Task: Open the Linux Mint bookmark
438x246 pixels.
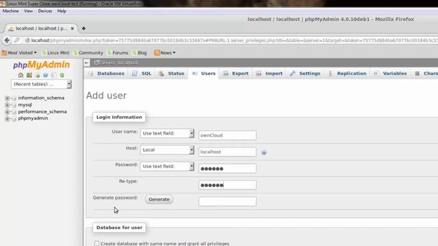Action: pyautogui.click(x=55, y=53)
